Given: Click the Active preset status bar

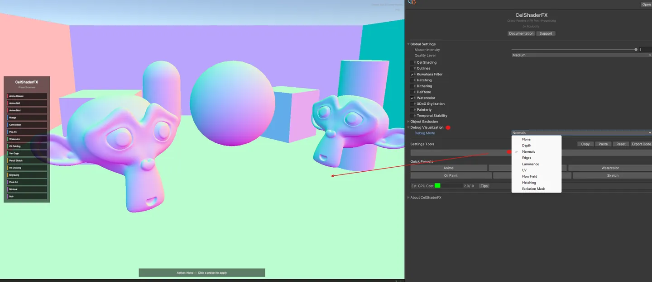Looking at the screenshot, I should pos(202,273).
